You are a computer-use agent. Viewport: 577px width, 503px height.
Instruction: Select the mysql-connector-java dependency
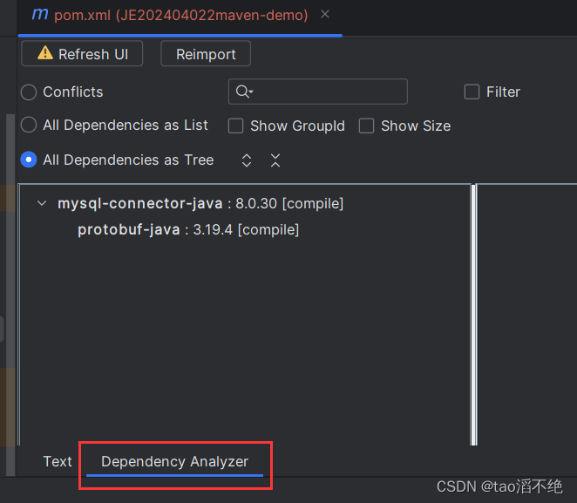click(x=200, y=203)
